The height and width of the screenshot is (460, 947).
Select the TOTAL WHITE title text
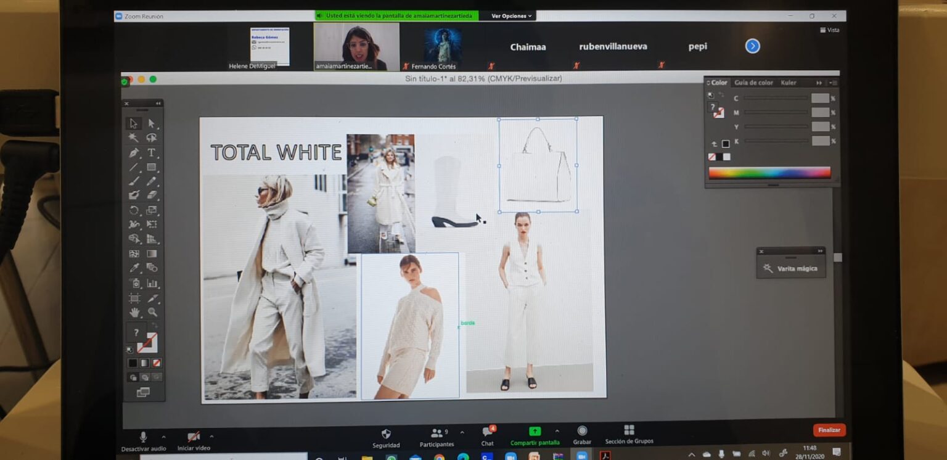pos(276,152)
